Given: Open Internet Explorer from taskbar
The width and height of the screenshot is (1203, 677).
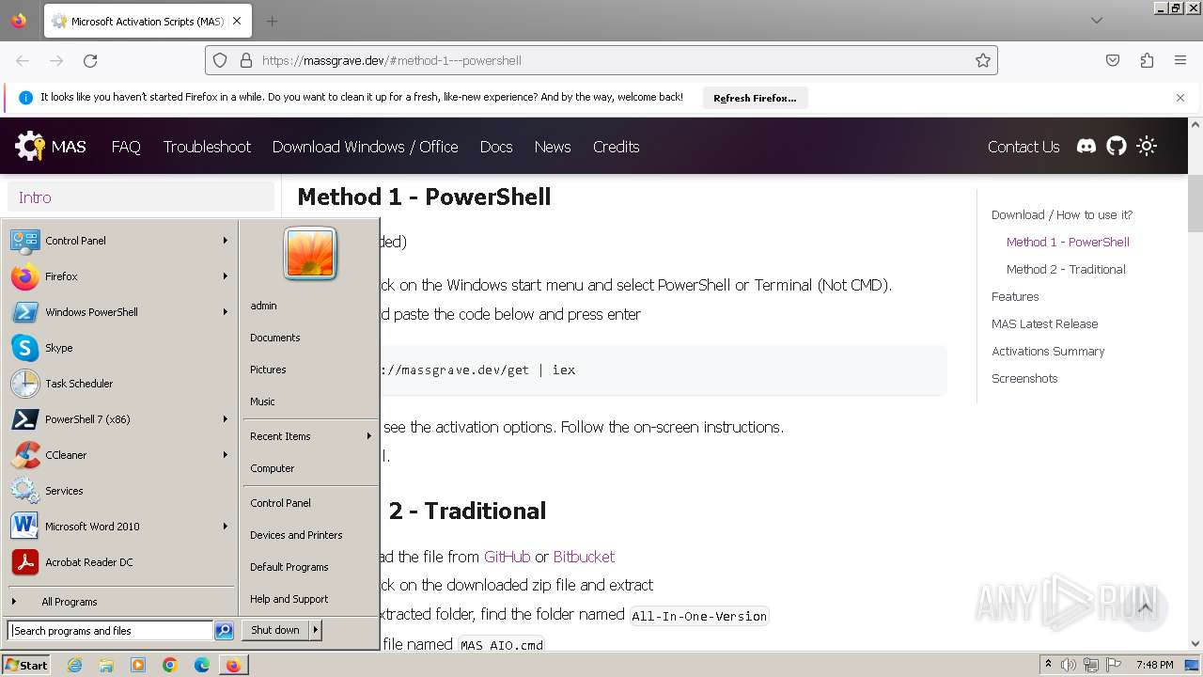Looking at the screenshot, I should (74, 665).
